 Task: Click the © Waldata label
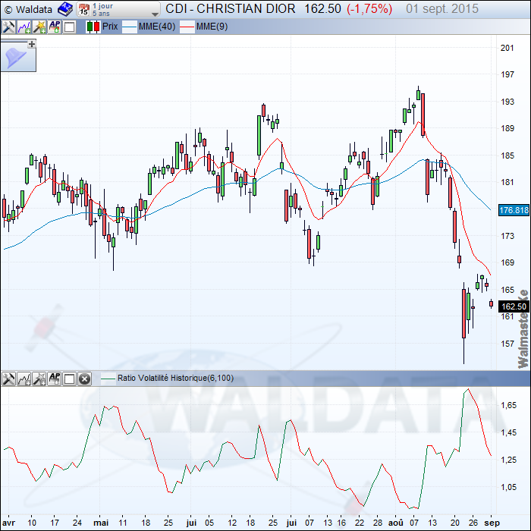(x=29, y=9)
